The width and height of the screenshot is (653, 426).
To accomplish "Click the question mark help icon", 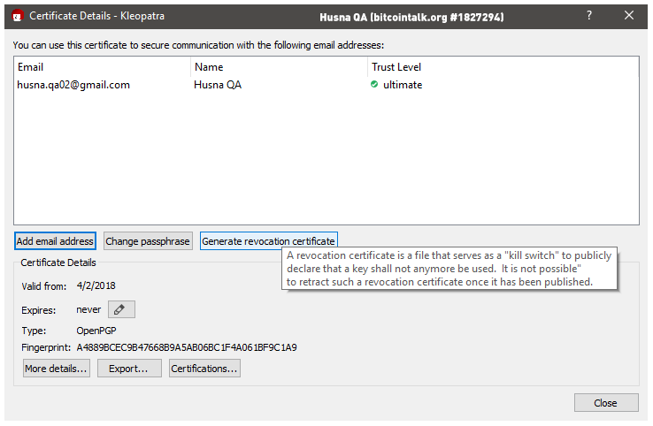I will coord(589,16).
